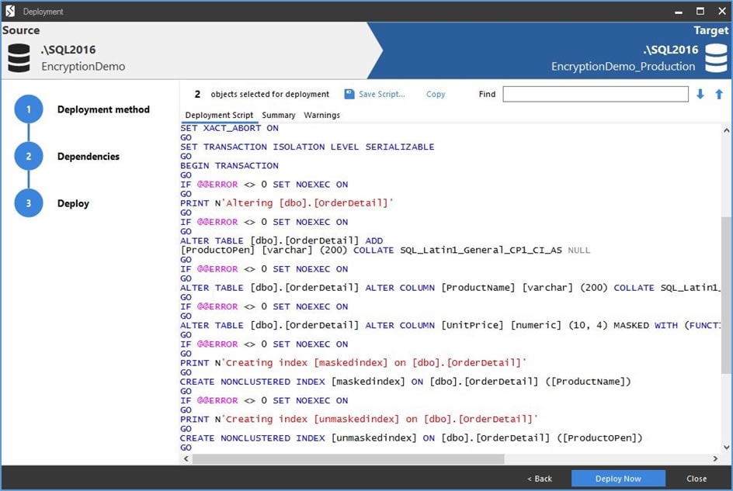Screen dimensions: 733x491
Task: Go to step 1 circle icon
Action: pyautogui.click(x=29, y=109)
